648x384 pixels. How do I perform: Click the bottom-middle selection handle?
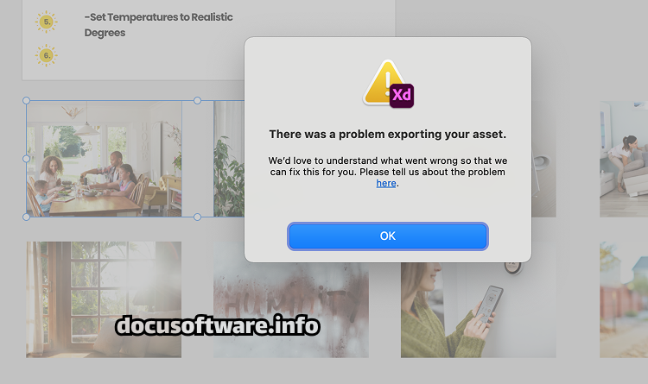click(198, 217)
